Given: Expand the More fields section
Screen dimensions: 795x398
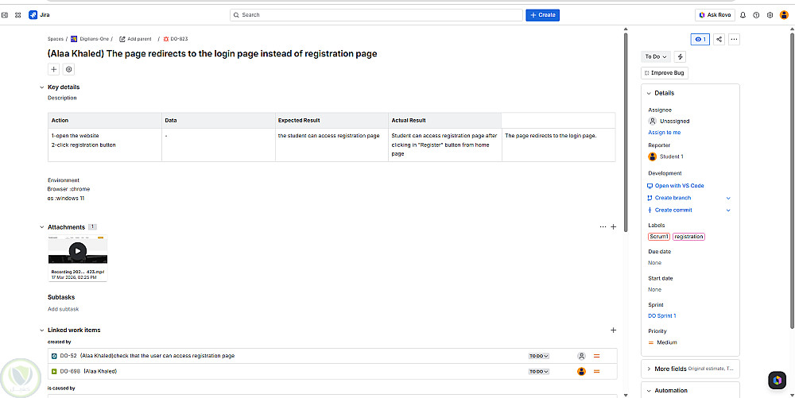Looking at the screenshot, I should tap(648, 369).
